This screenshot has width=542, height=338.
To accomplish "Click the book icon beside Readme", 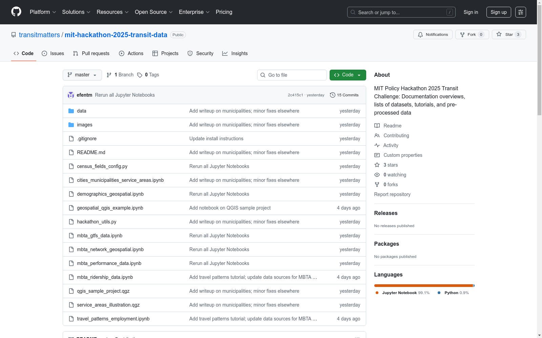I will click(377, 126).
